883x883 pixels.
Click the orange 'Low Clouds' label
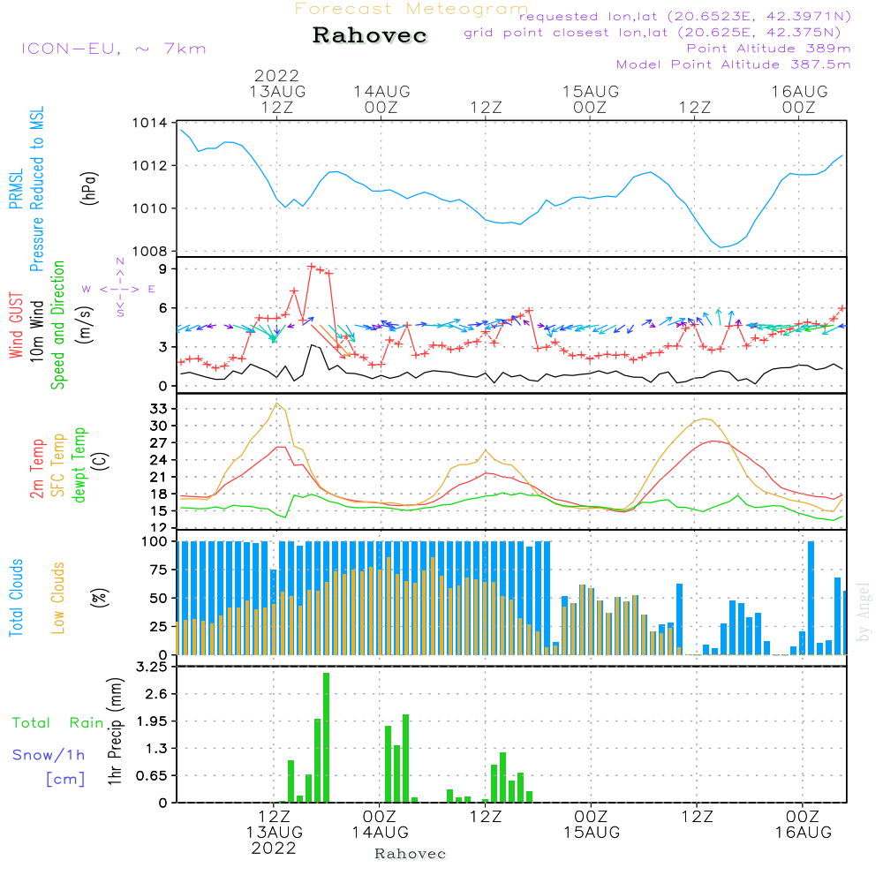58,598
